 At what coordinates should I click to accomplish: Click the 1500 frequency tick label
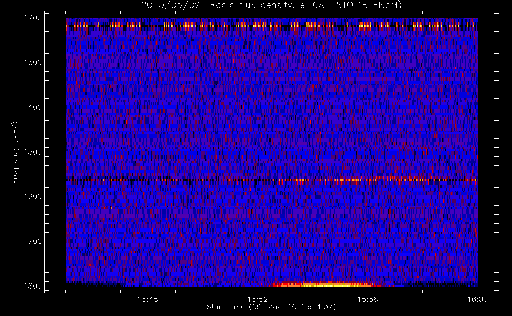click(33, 152)
